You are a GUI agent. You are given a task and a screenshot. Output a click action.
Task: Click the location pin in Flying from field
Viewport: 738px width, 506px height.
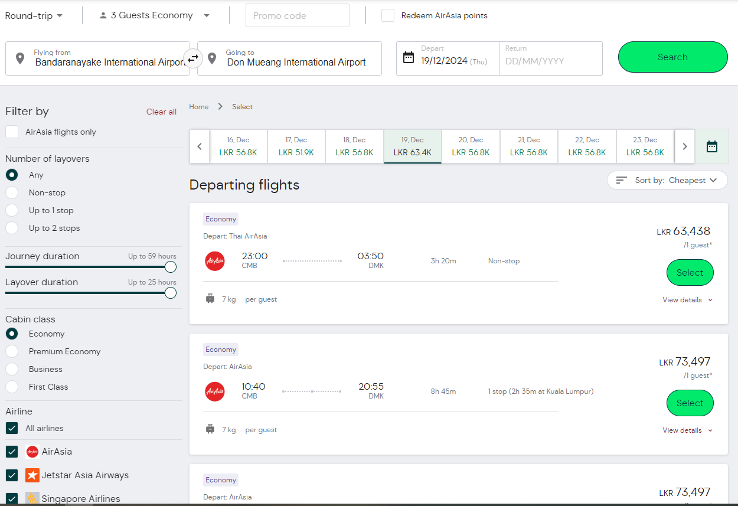pyautogui.click(x=20, y=58)
